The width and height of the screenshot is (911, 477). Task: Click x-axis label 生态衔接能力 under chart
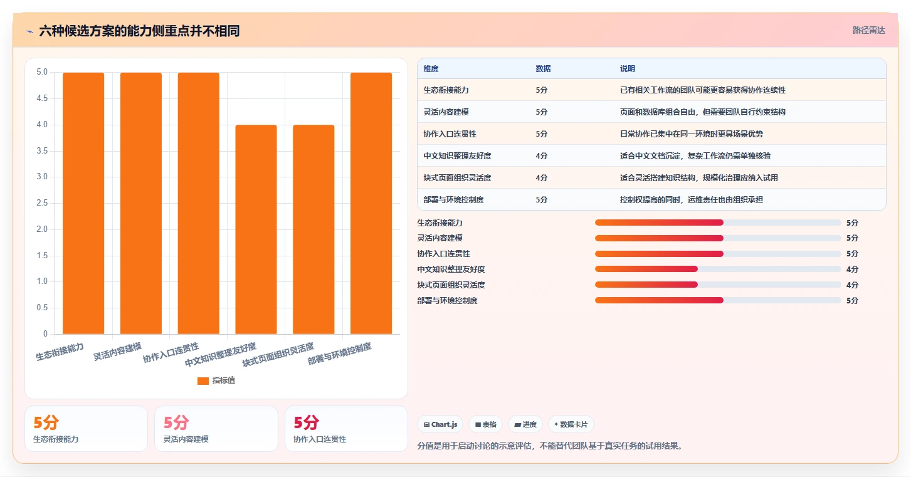pos(60,352)
